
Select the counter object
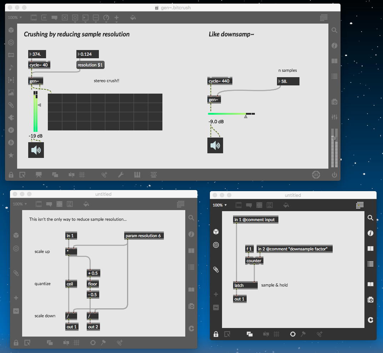pos(254,260)
